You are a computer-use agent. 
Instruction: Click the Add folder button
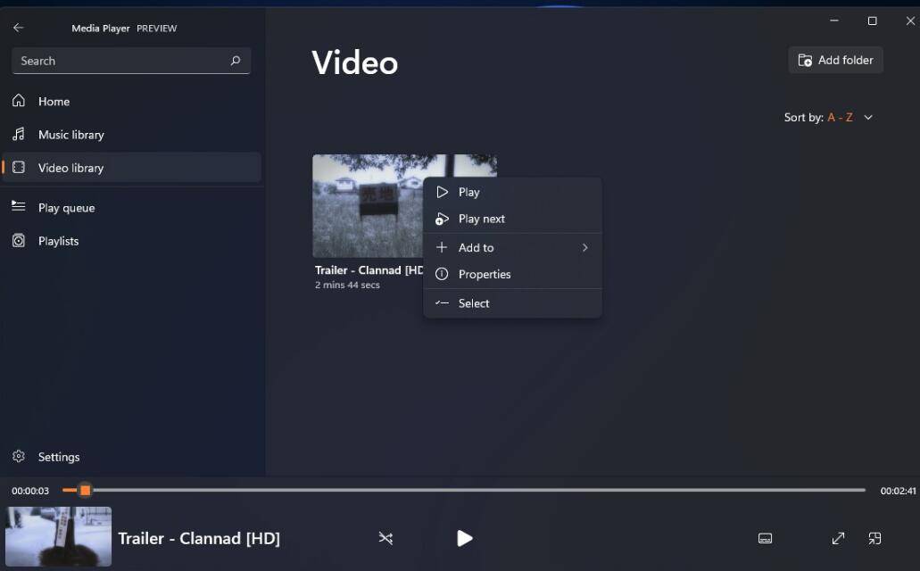(834, 60)
